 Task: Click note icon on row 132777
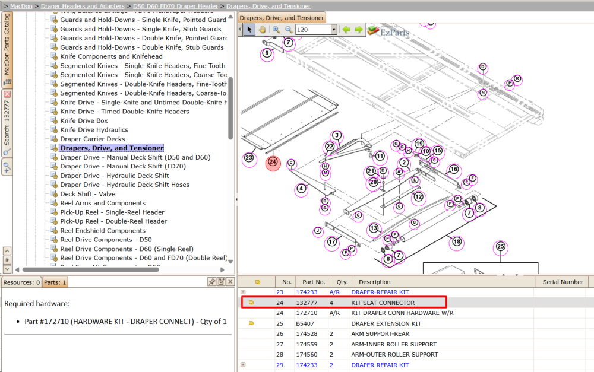pyautogui.click(x=251, y=303)
